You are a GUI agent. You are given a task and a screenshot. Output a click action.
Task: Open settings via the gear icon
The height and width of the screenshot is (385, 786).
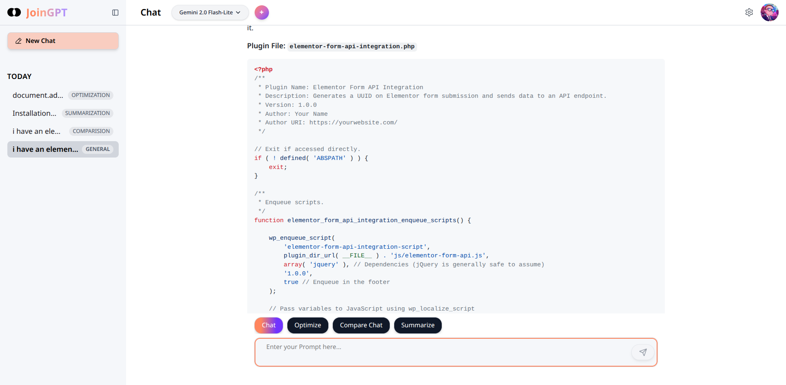[749, 13]
